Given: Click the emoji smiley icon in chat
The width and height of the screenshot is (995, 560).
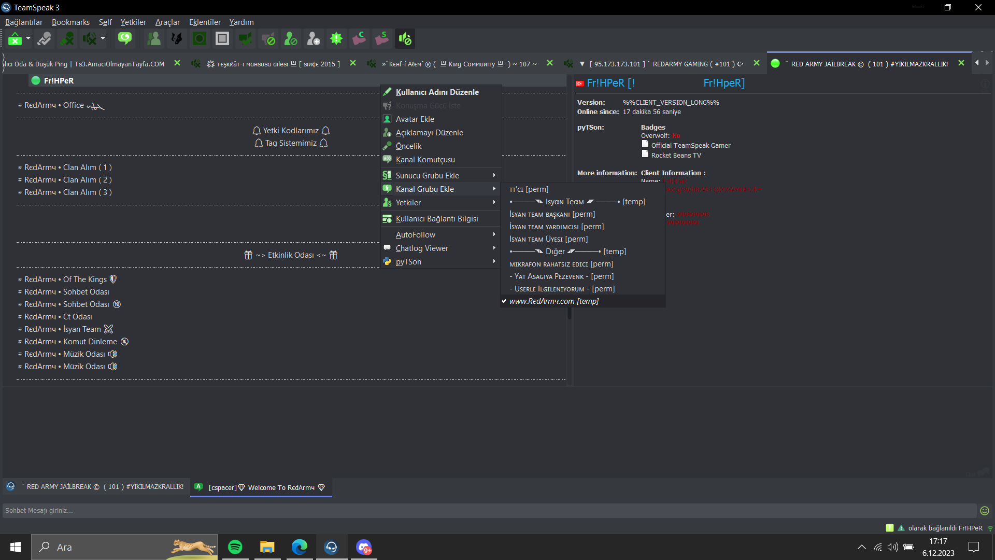Looking at the screenshot, I should (x=985, y=511).
